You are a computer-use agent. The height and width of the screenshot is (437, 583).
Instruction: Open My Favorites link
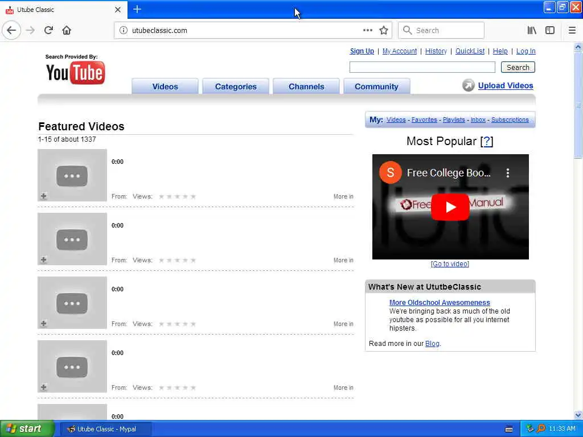point(424,119)
